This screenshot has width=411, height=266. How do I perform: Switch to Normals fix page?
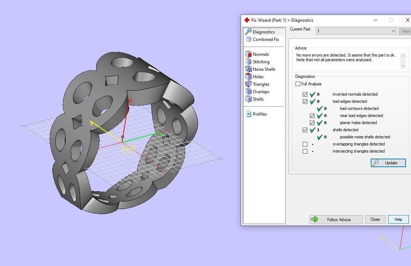261,54
